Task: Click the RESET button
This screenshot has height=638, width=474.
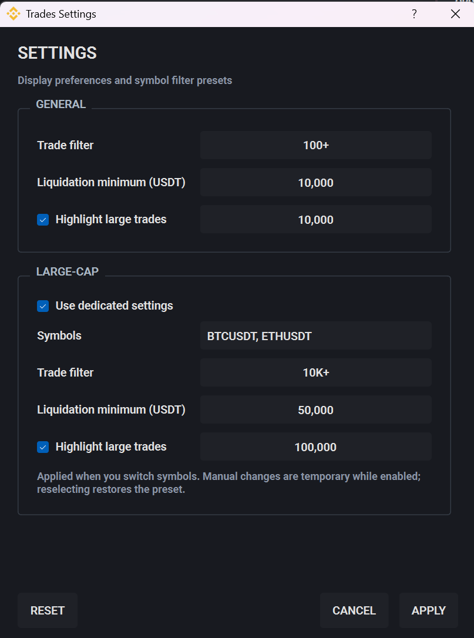Action: click(48, 610)
